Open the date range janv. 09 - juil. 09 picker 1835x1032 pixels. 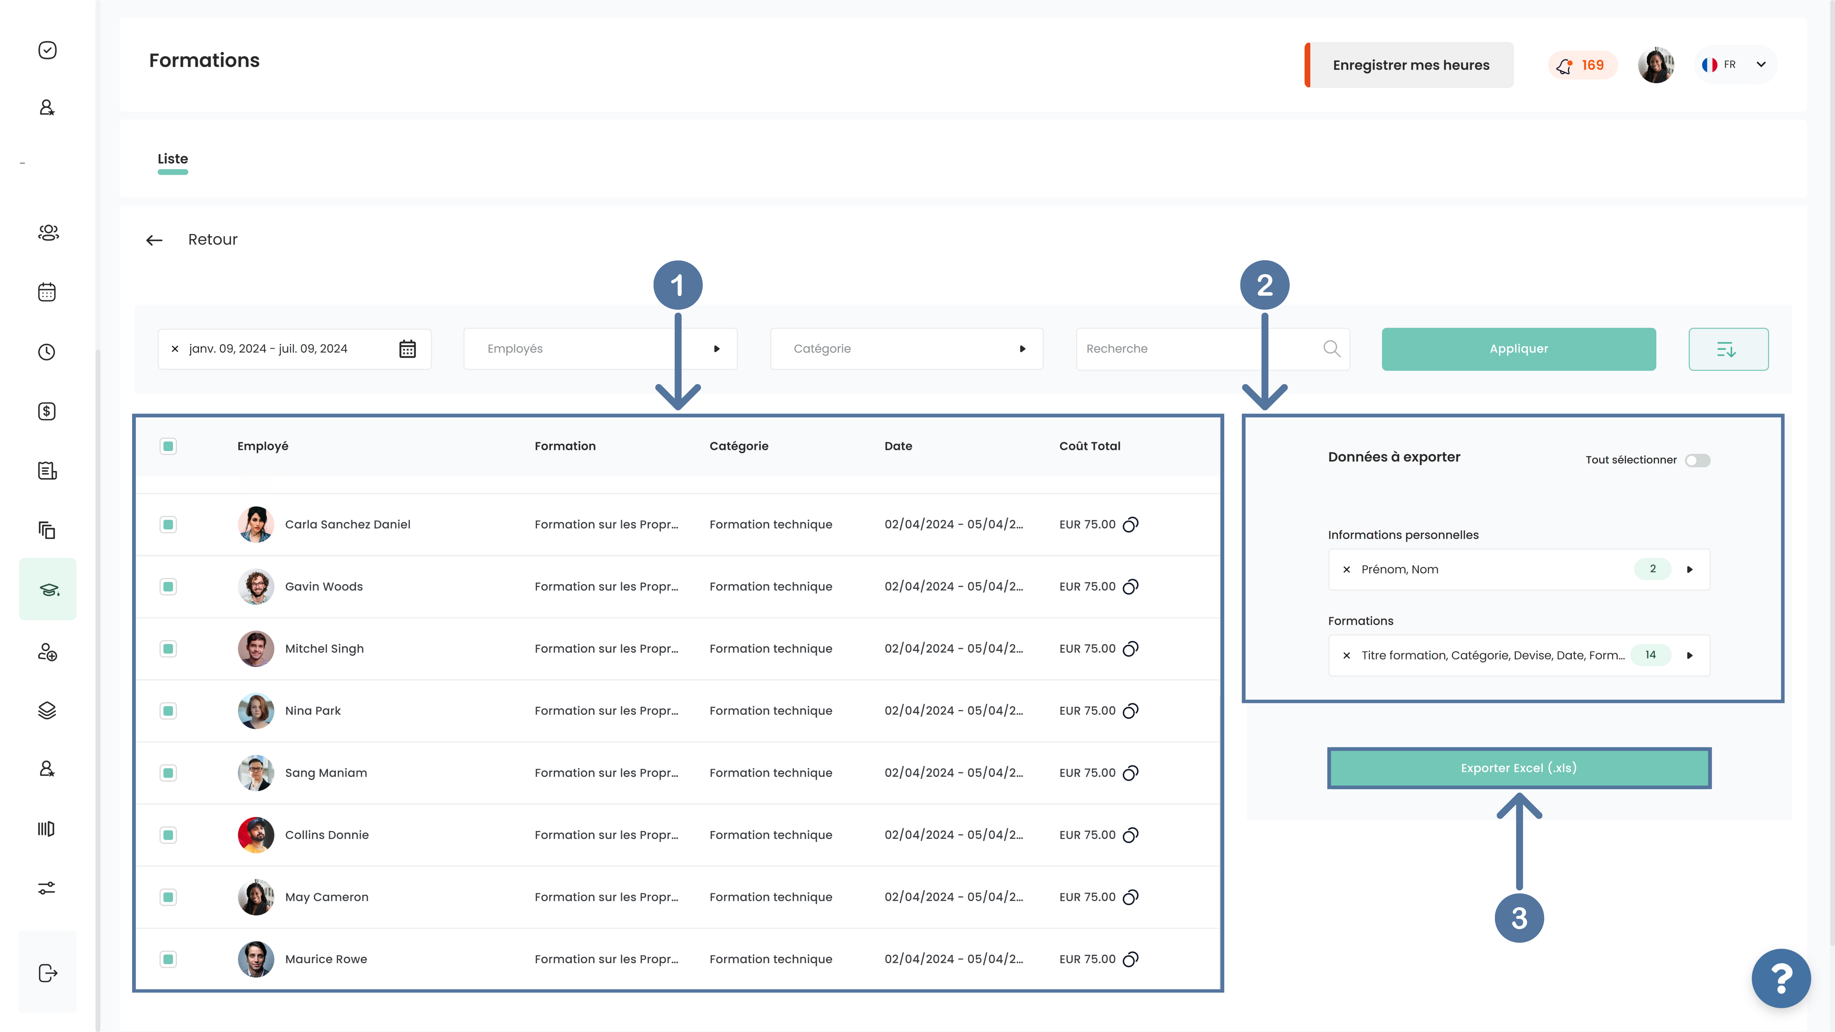point(294,349)
